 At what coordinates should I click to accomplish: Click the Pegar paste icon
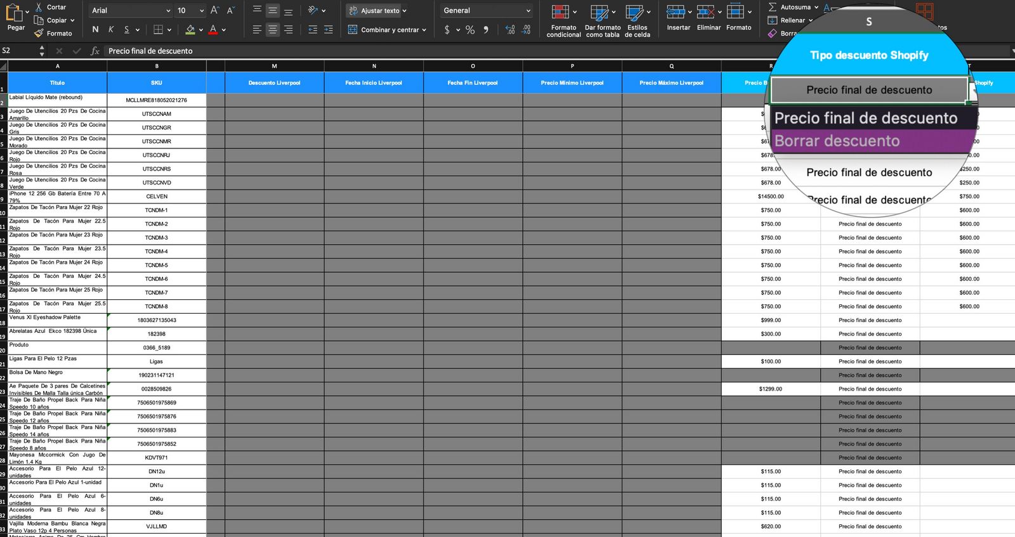(x=14, y=13)
